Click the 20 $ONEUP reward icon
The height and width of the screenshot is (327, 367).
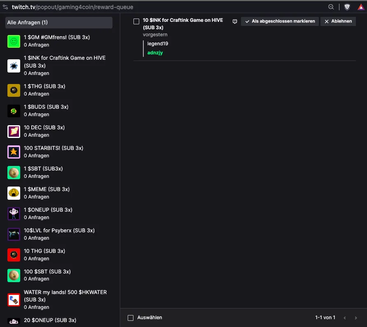point(14,321)
